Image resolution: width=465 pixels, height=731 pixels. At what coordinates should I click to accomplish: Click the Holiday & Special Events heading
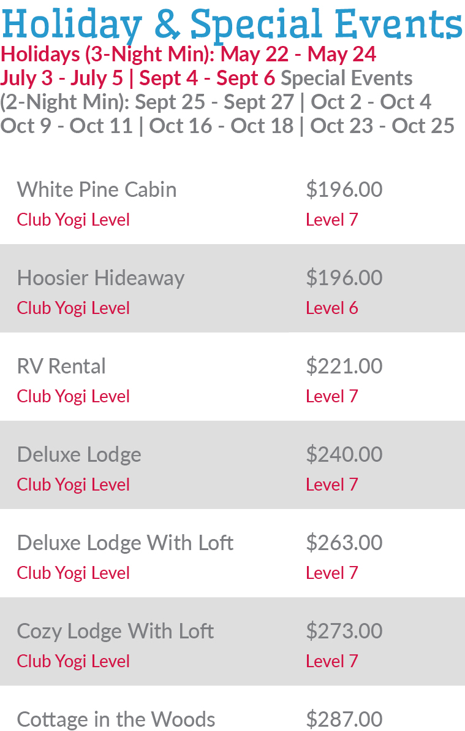(x=232, y=23)
